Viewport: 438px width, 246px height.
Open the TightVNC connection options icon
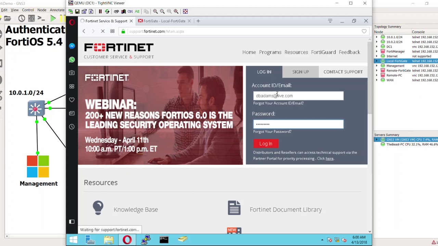[x=84, y=11]
